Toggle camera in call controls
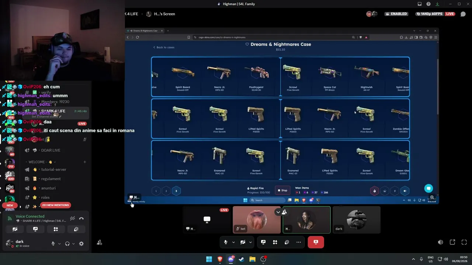The image size is (472, 265). click(x=243, y=242)
